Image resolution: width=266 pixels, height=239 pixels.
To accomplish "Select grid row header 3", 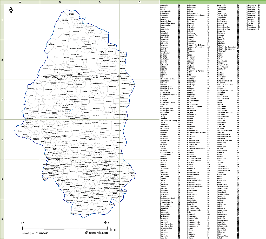I will pos(2,100).
